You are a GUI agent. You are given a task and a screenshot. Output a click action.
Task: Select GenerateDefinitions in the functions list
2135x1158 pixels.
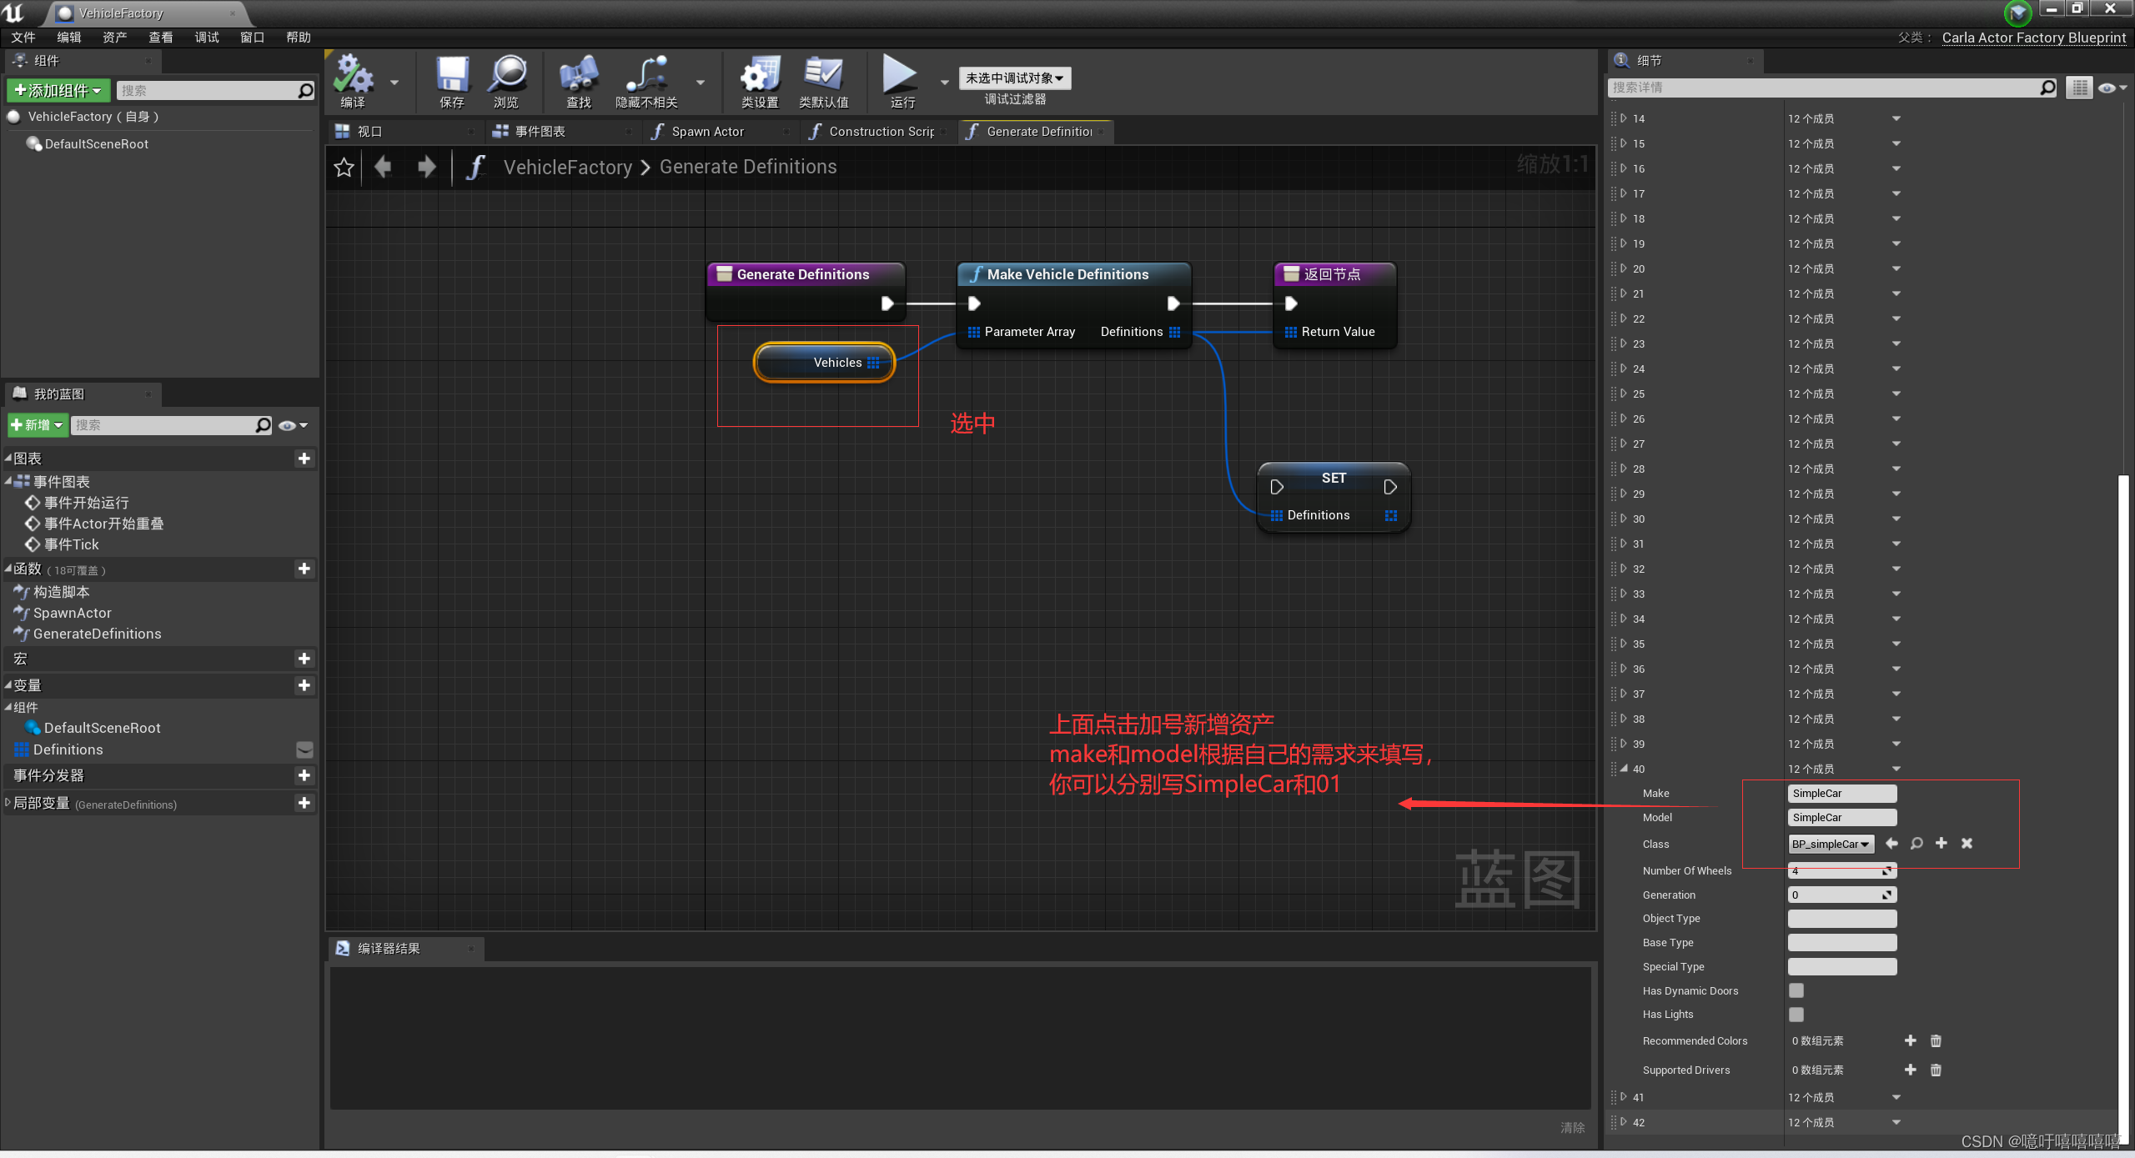coord(97,634)
